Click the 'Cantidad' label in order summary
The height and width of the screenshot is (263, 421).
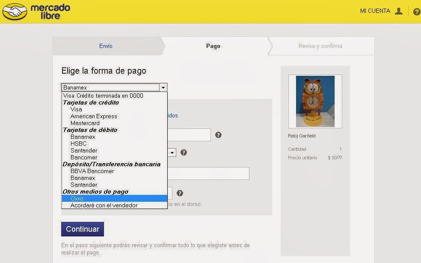point(297,149)
